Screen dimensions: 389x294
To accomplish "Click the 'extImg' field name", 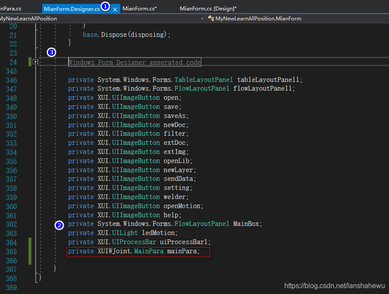I will [175, 152].
